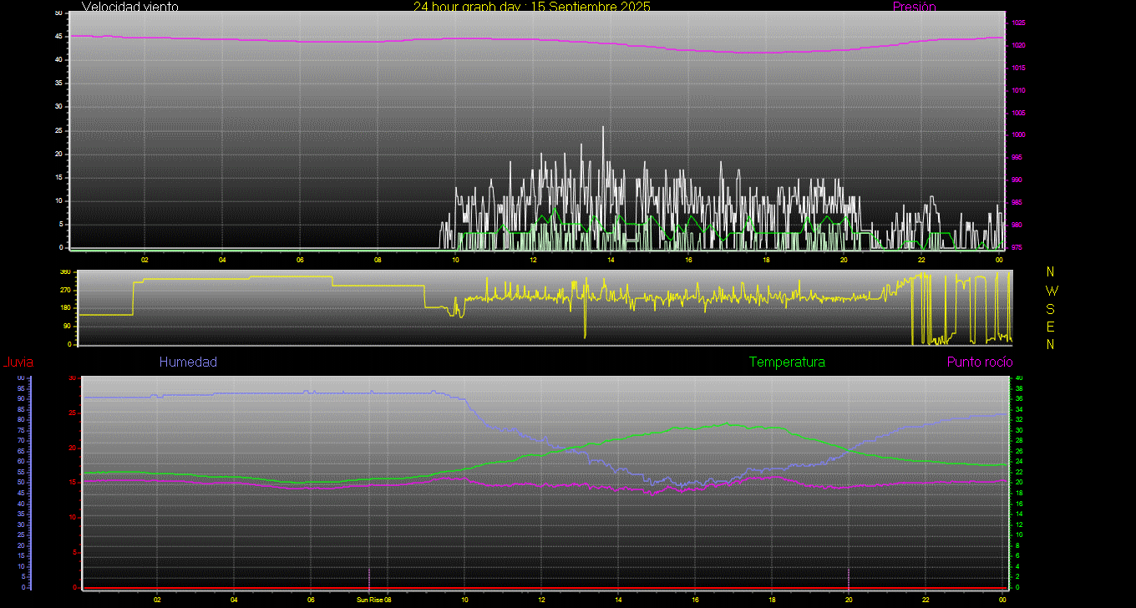The image size is (1136, 608).
Task: Click the tallest wind gust peak
Action: point(603,128)
